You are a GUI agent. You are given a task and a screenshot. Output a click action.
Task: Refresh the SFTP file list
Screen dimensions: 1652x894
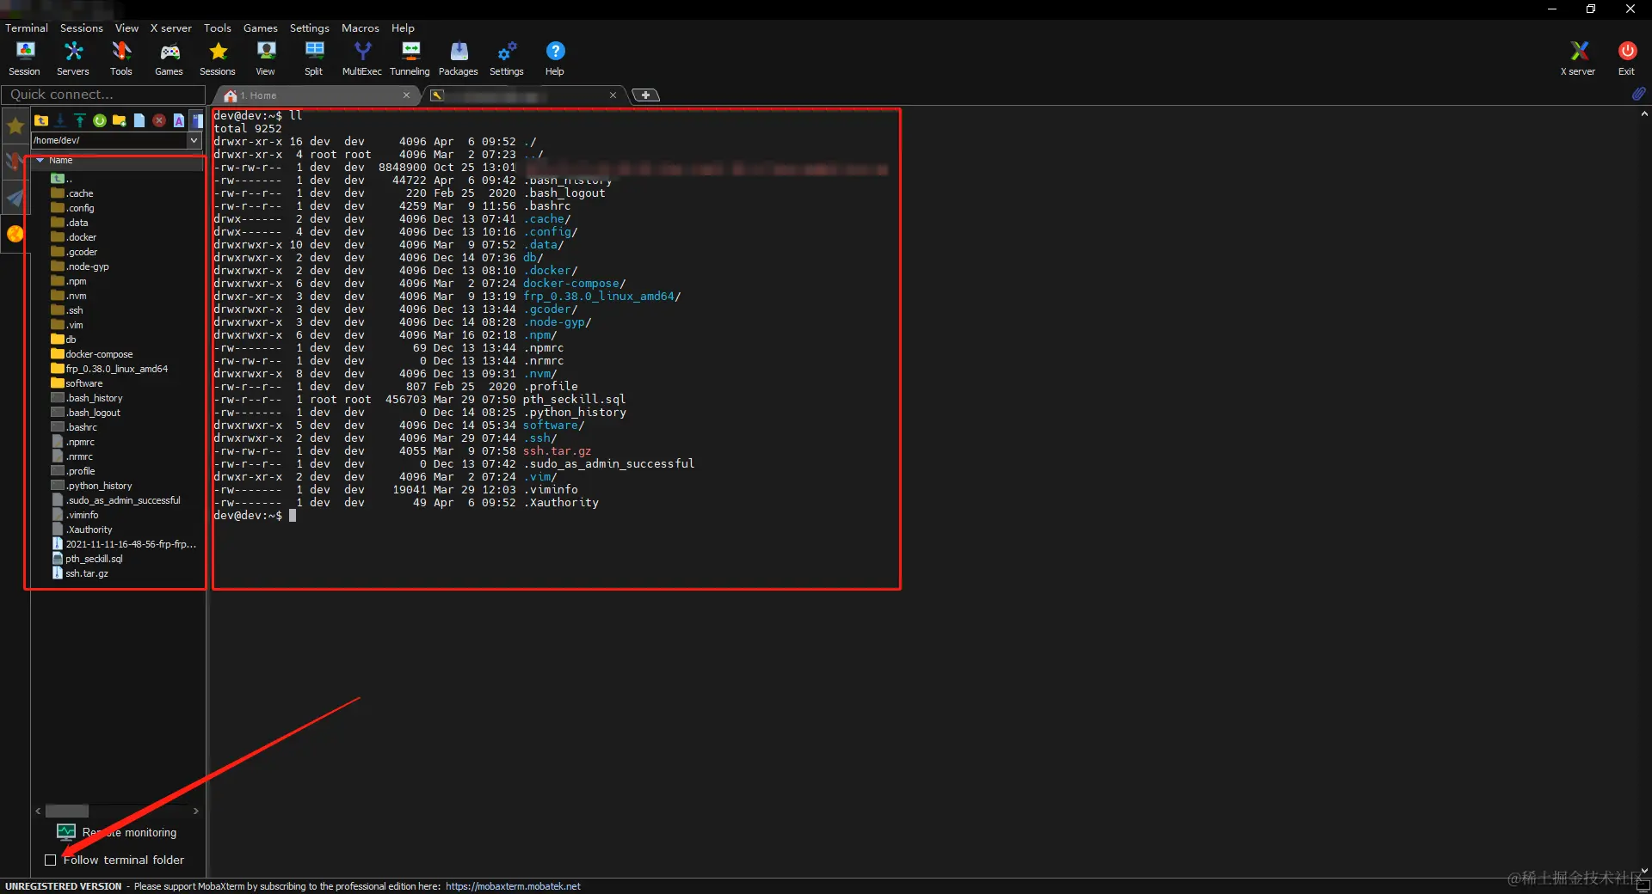point(100,120)
